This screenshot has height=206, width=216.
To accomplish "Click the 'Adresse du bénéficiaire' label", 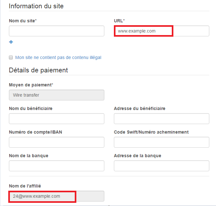I will pyautogui.click(x=140, y=108).
